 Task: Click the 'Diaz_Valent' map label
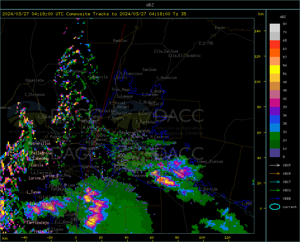coord(41,203)
